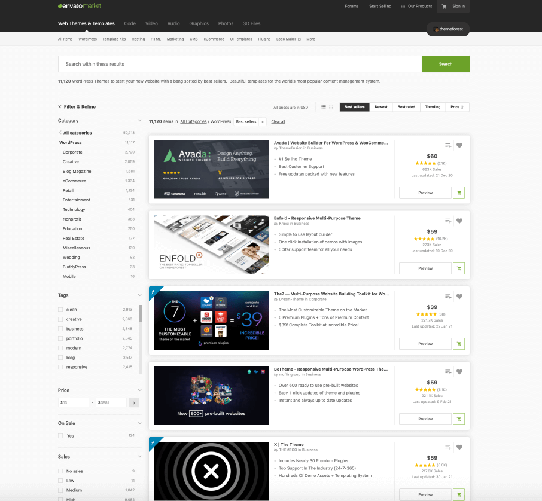The image size is (542, 501).
Task: Click the Envato Market logo
Action: [x=80, y=6]
